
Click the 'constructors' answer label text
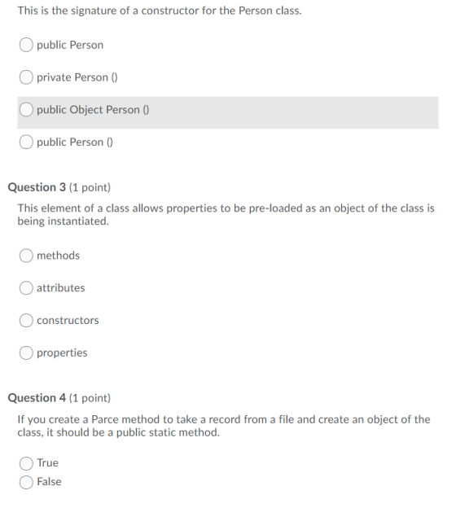(68, 320)
